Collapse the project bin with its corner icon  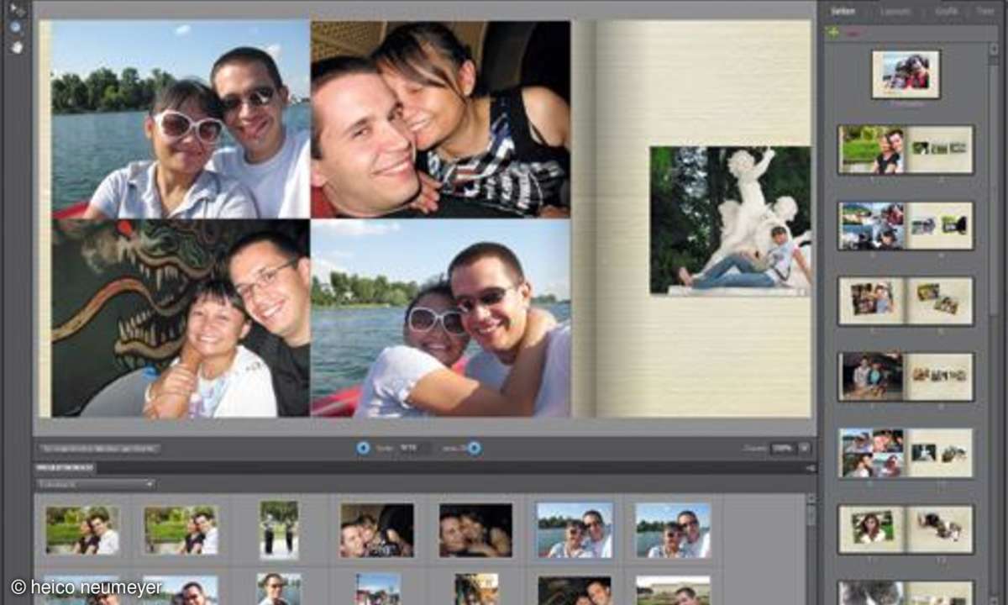point(810,468)
